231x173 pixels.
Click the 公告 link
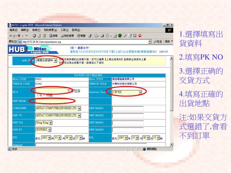[x=118, y=52]
